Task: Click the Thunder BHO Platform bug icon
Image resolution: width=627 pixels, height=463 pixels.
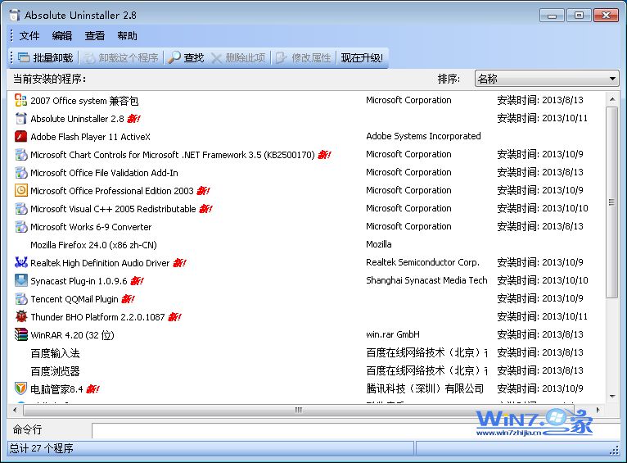Action: pyautogui.click(x=20, y=316)
